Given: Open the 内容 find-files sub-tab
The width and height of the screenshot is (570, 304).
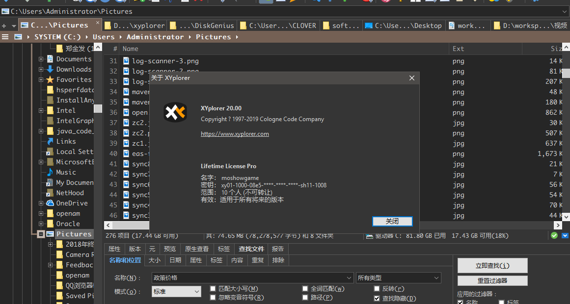Looking at the screenshot, I should pyautogui.click(x=237, y=260).
